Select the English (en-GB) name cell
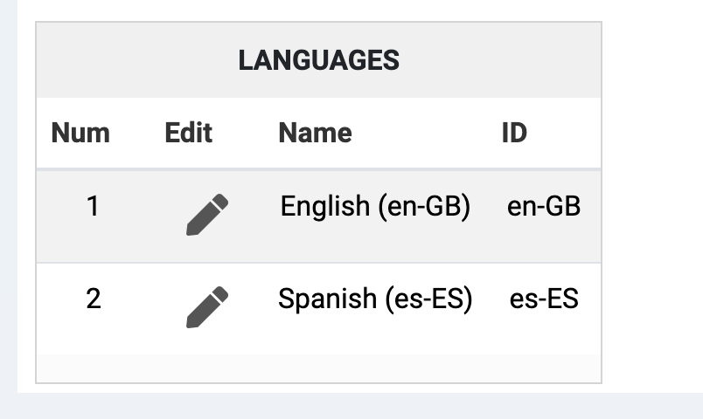 (375, 207)
